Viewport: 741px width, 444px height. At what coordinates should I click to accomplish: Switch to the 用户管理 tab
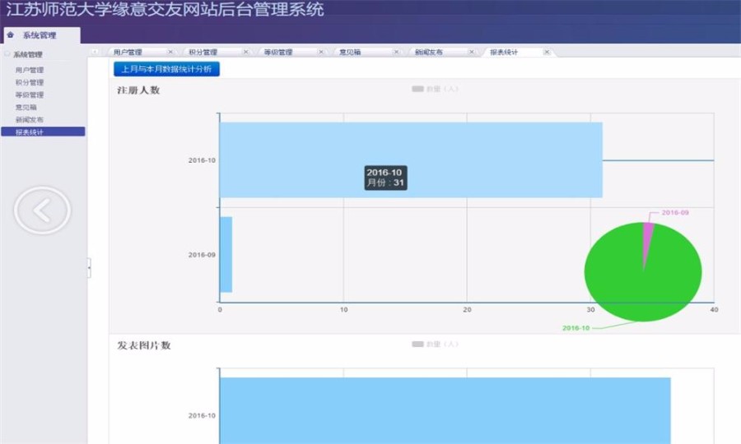pos(128,52)
